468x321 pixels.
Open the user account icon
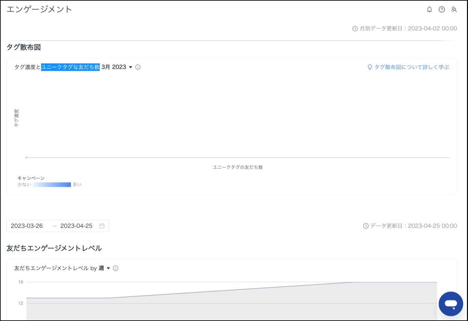click(x=454, y=9)
